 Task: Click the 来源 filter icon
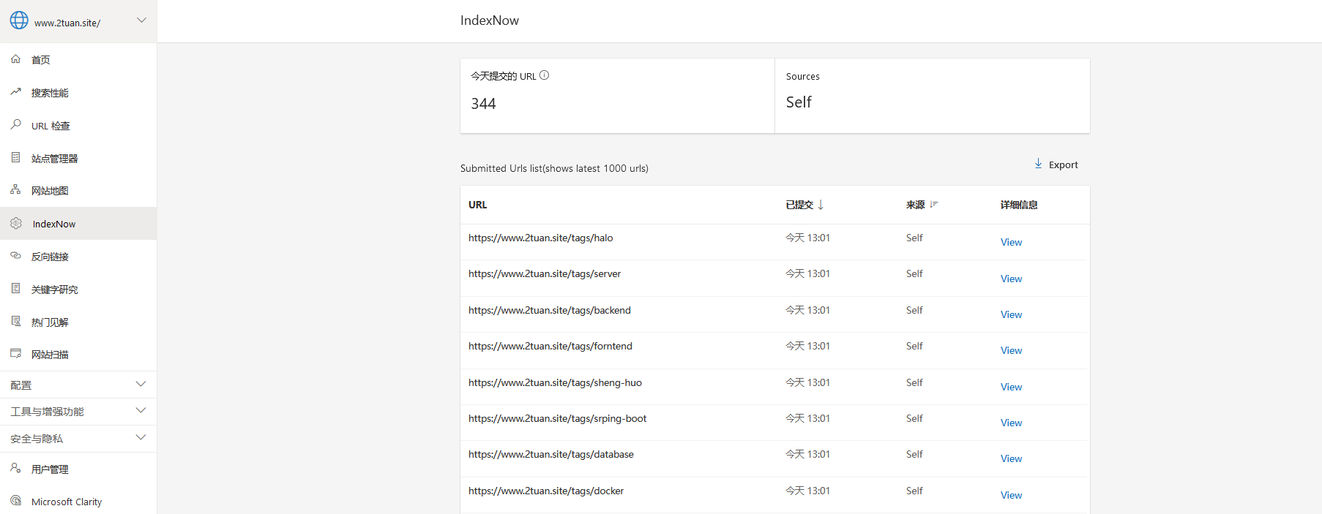[x=933, y=204]
